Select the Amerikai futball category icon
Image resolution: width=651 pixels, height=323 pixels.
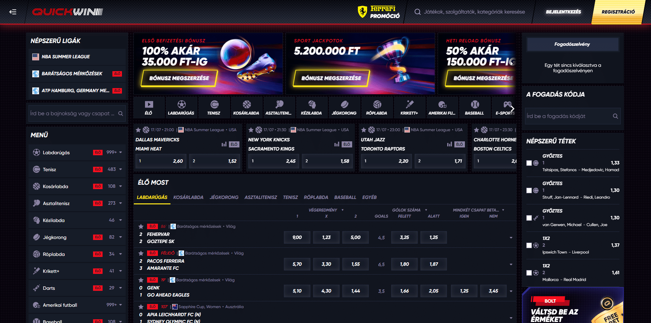(x=442, y=104)
